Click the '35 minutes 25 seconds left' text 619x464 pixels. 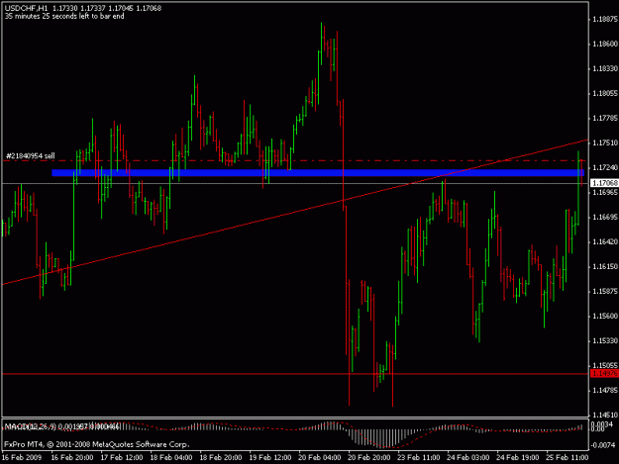64,16
